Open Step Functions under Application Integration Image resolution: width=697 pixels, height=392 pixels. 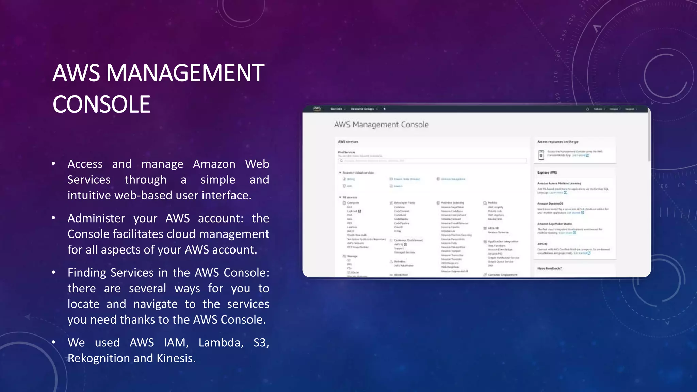(497, 246)
